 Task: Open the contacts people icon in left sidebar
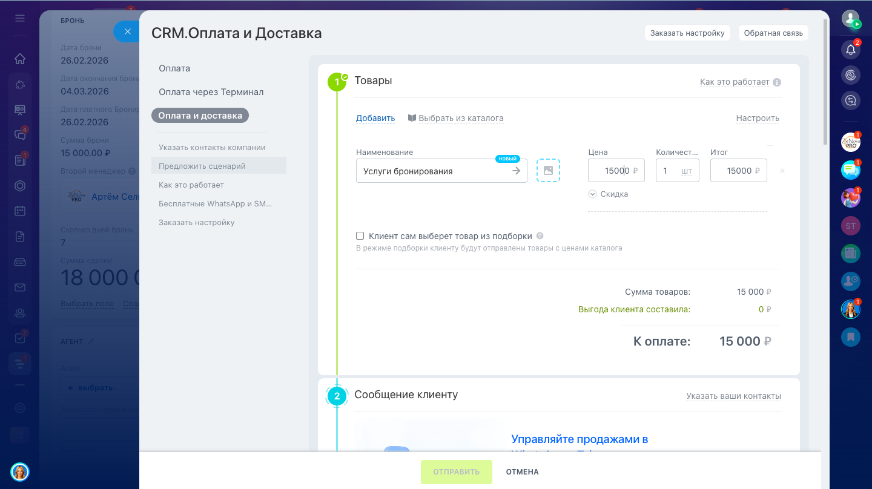click(20, 313)
